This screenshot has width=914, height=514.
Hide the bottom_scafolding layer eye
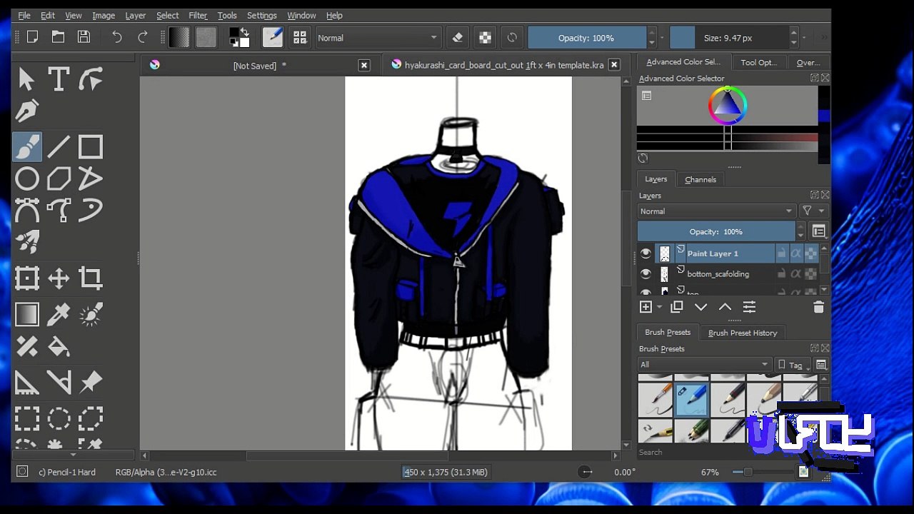click(x=646, y=274)
